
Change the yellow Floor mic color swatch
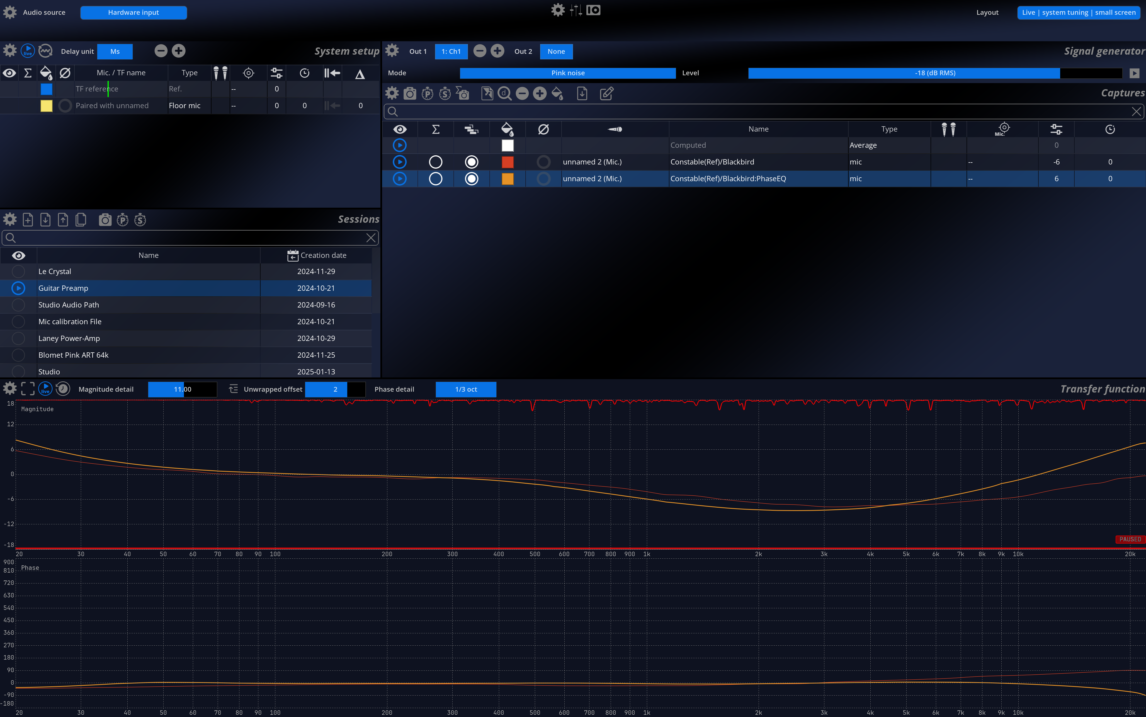(47, 106)
